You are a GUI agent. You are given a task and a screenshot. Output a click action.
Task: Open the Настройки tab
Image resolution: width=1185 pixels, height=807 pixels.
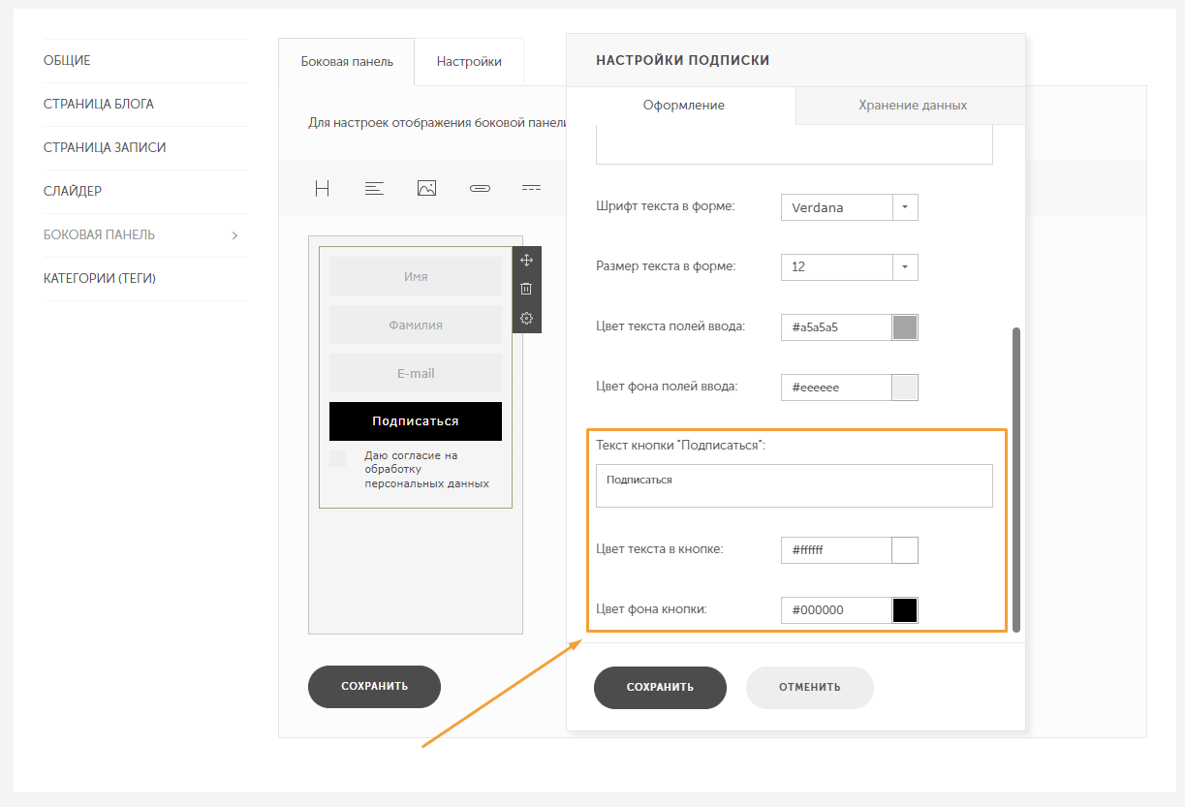(x=469, y=61)
